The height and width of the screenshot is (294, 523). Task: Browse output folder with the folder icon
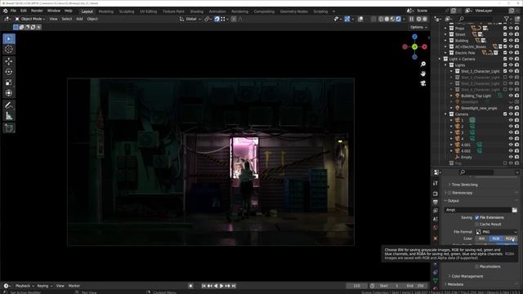[515, 210]
